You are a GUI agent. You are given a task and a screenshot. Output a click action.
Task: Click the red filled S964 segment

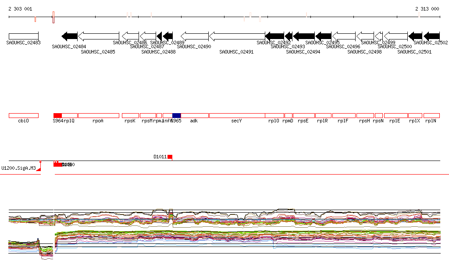pyautogui.click(x=57, y=115)
